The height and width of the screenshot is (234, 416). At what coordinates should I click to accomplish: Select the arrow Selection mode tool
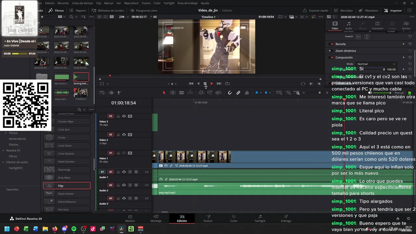[x=164, y=93]
